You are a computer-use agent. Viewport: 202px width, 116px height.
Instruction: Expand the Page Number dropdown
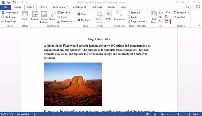[137, 21]
